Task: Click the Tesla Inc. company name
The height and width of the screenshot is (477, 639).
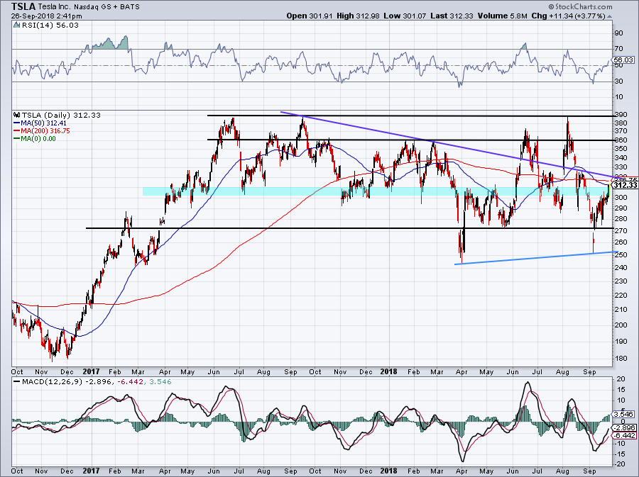Action: [54, 7]
